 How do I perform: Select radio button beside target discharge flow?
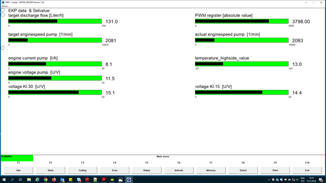(3, 15)
